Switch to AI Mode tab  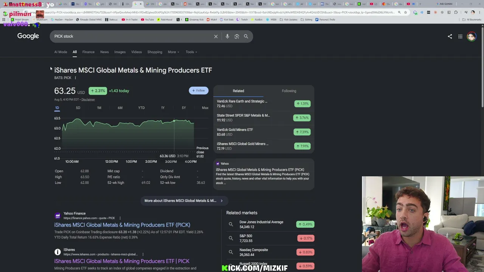[60, 52]
